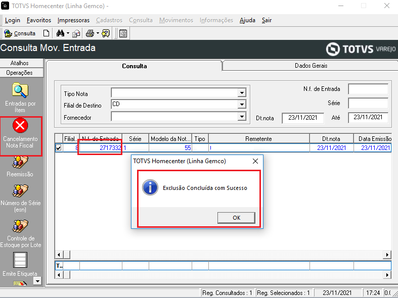The image size is (398, 298).
Task: Expand the printer dropdown arrow
Action: click(x=98, y=33)
